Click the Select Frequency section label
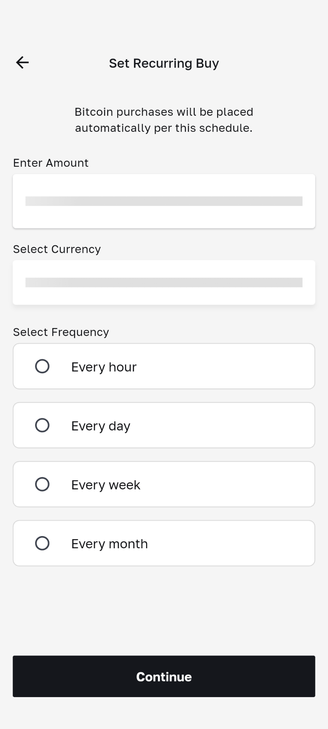This screenshot has width=328, height=729. click(x=61, y=332)
